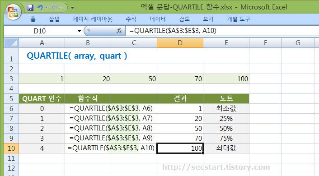
Task: Select active cell D10 showing 100
Action: pos(180,148)
